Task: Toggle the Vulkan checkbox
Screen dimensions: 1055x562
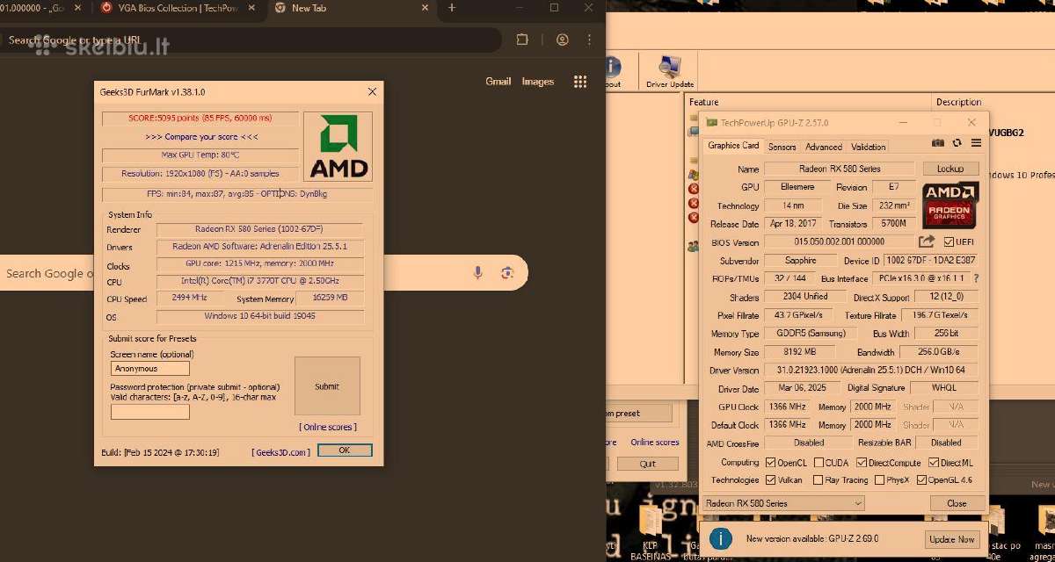Action: 770,480
